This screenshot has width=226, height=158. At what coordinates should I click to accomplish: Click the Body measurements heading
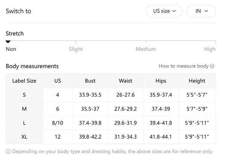pyautogui.click(x=32, y=66)
